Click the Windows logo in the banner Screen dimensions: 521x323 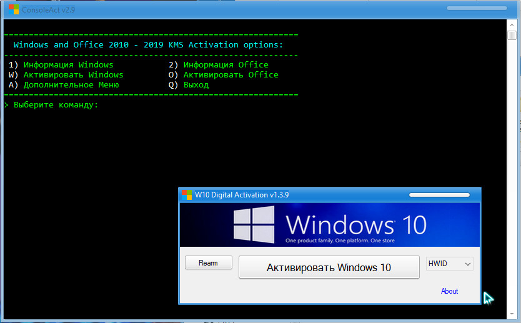point(253,225)
